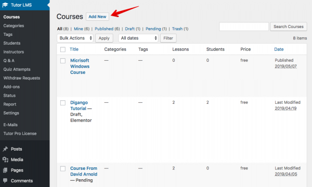Click the Lessons column header
Image resolution: width=312 pixels, height=187 pixels.
tap(180, 49)
